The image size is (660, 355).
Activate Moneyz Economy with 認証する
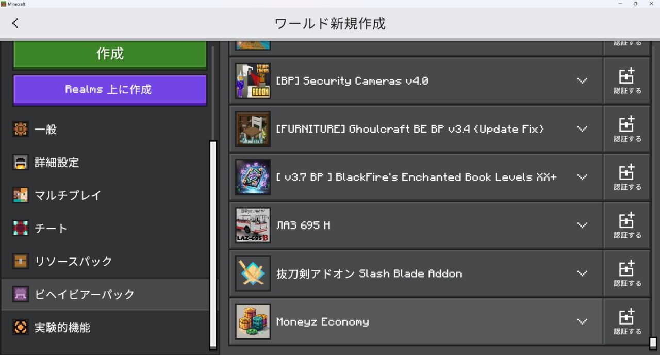627,321
